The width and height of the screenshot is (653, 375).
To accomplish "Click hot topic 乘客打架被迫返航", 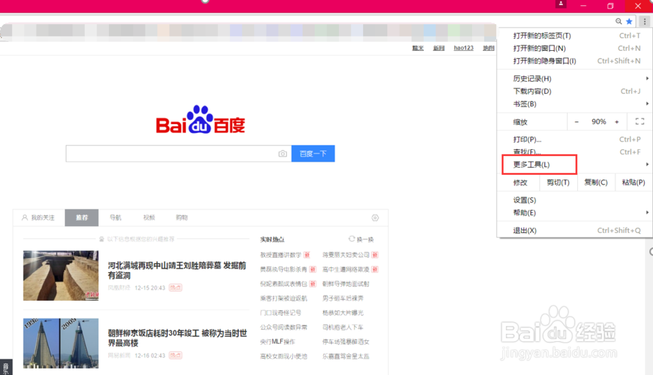I will (283, 298).
